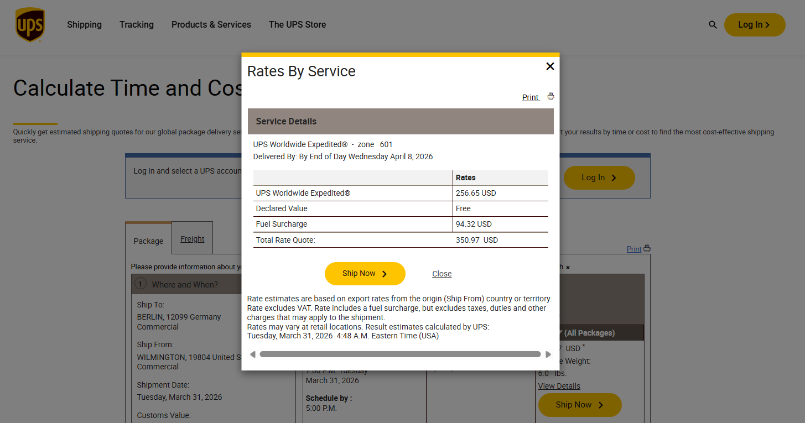The width and height of the screenshot is (805, 423).
Task: Close the Rates By Service dialog with X
Action: coord(550,66)
